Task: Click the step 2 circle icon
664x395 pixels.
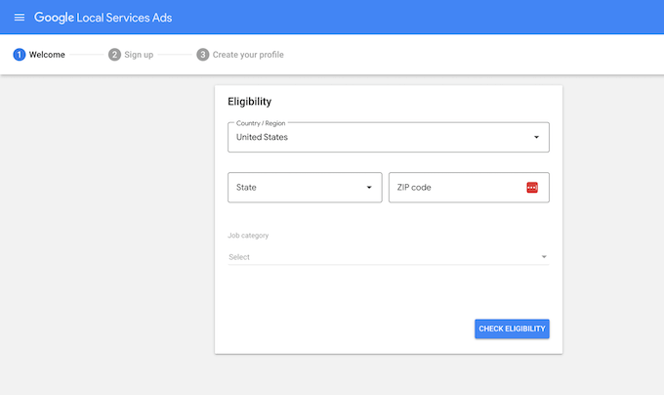Action: point(114,55)
